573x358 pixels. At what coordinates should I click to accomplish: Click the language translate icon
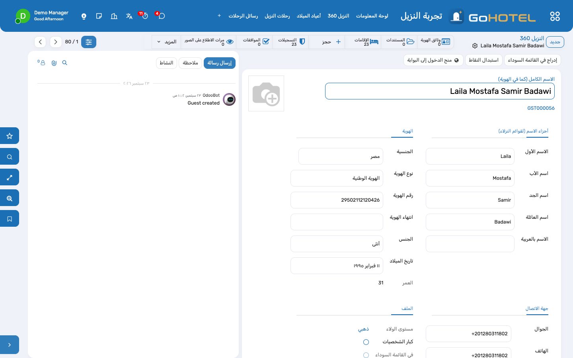pyautogui.click(x=129, y=16)
